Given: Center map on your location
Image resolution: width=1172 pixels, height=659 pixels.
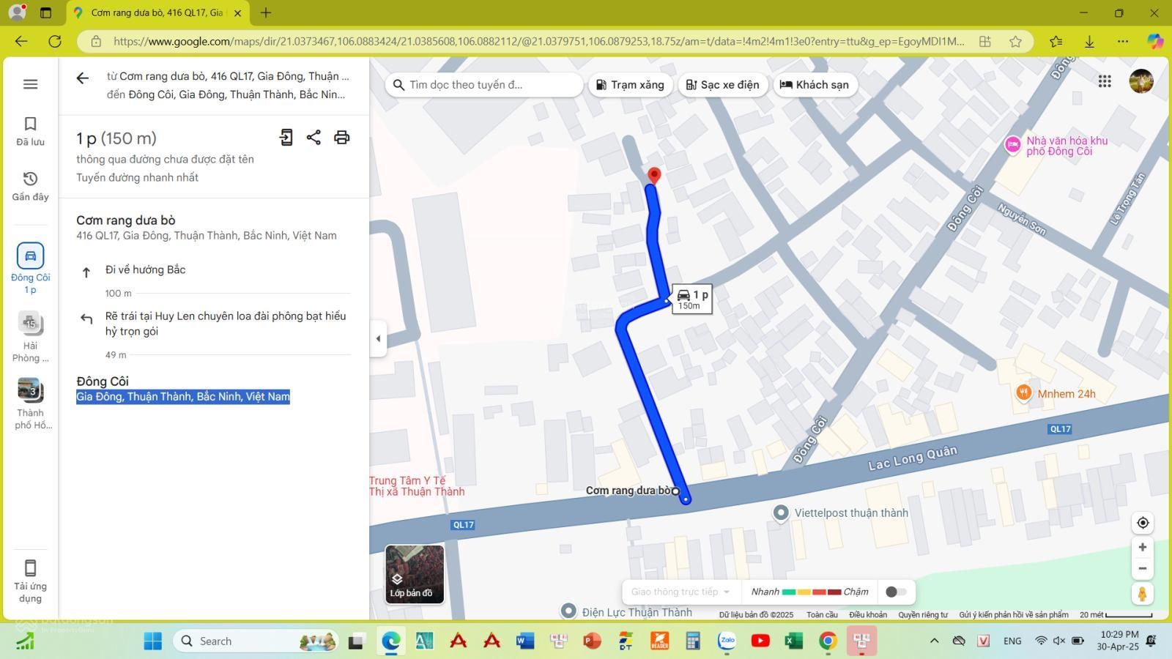Looking at the screenshot, I should pos(1142,523).
